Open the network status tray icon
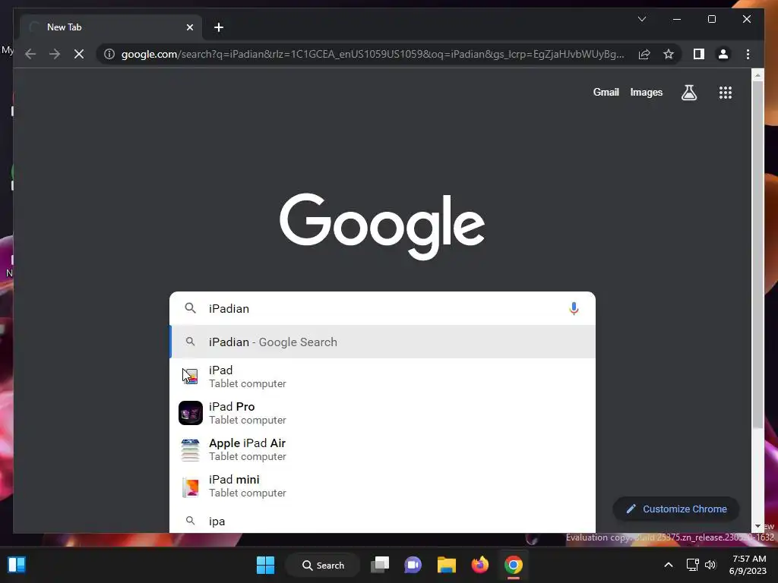Image resolution: width=778 pixels, height=583 pixels. click(692, 565)
